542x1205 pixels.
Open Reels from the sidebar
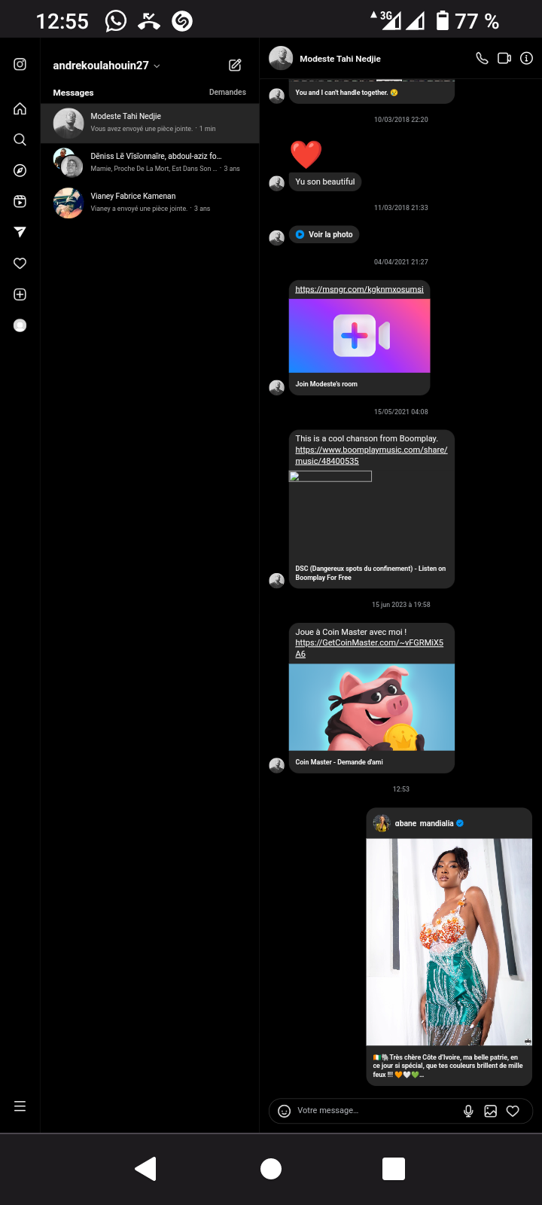pos(20,201)
